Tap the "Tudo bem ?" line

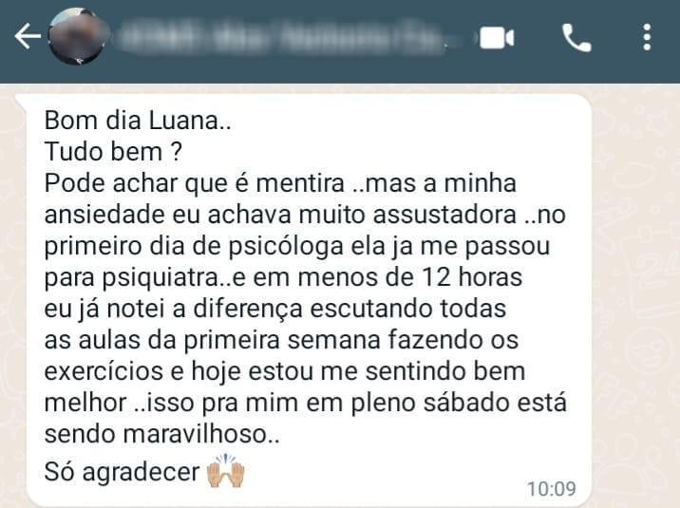point(113,152)
